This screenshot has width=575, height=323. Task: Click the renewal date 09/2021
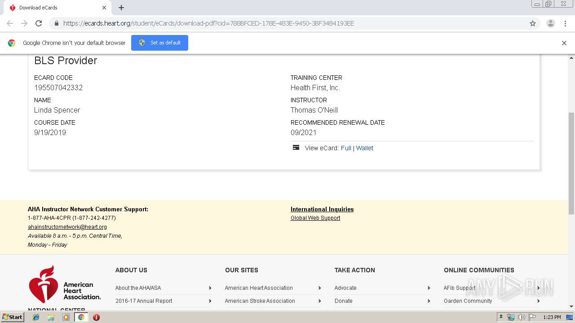click(304, 133)
